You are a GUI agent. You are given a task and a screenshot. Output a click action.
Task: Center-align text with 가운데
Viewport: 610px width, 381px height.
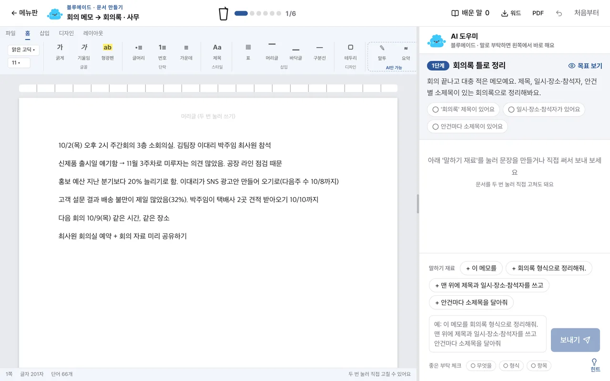click(186, 52)
